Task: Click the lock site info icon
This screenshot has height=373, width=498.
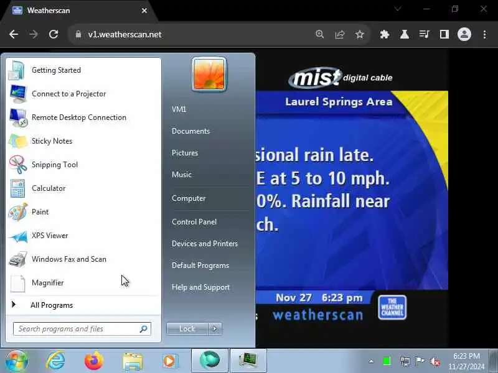Action: point(78,34)
